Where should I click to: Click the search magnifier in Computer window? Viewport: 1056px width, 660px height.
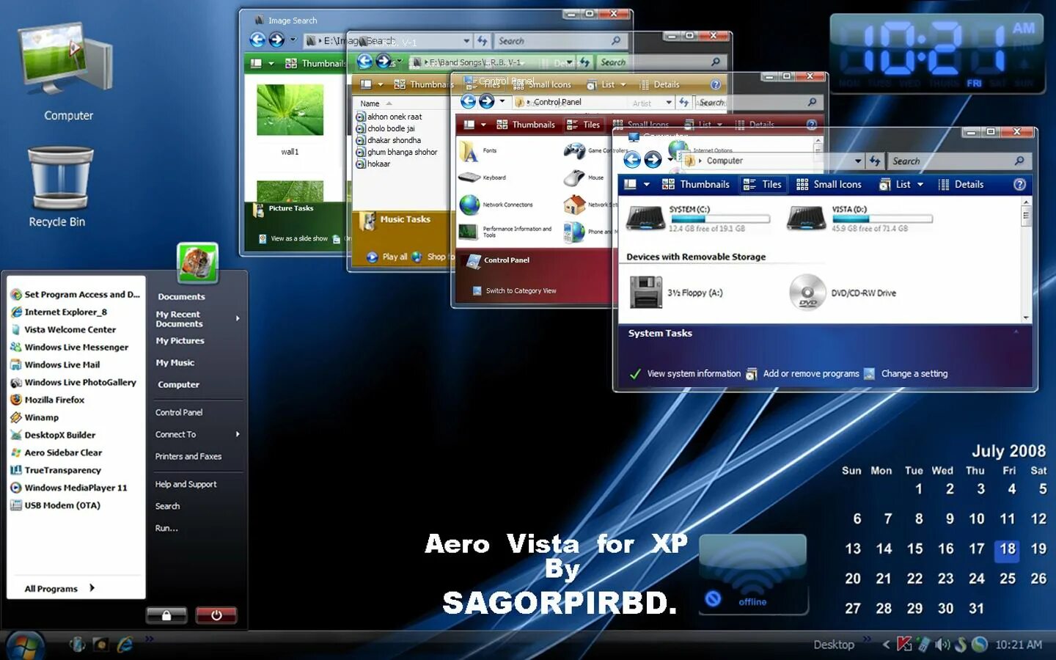[x=1019, y=161]
